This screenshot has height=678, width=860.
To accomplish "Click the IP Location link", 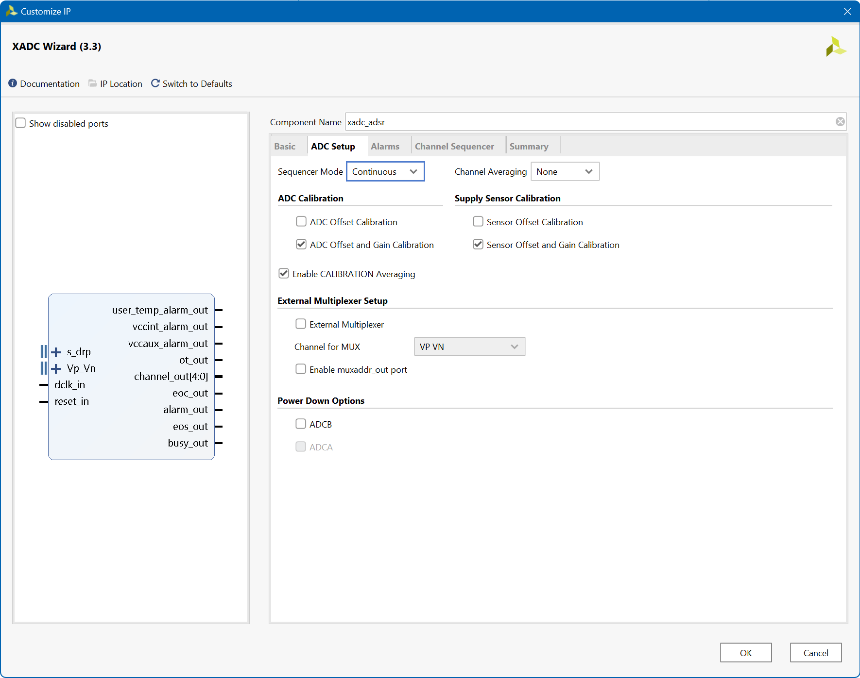I will point(121,83).
